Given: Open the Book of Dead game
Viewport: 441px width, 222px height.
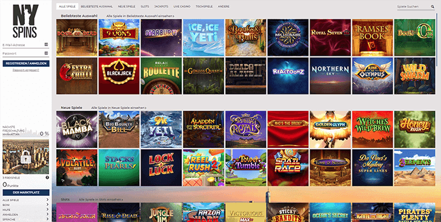Looking at the screenshot, I should click(x=77, y=38).
